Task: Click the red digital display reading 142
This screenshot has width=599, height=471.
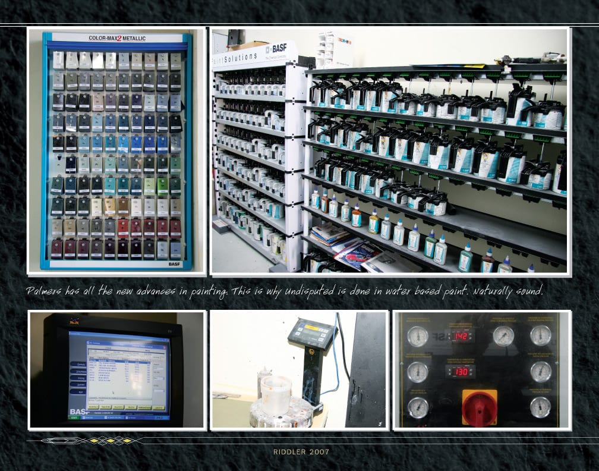Action: [461, 336]
